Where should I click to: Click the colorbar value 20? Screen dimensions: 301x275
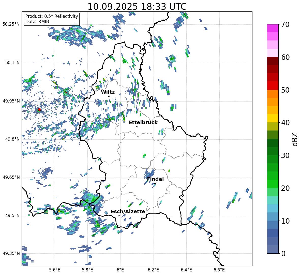(285, 188)
